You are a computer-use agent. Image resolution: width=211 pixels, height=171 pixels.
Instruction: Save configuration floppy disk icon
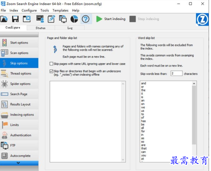(x=15, y=19)
